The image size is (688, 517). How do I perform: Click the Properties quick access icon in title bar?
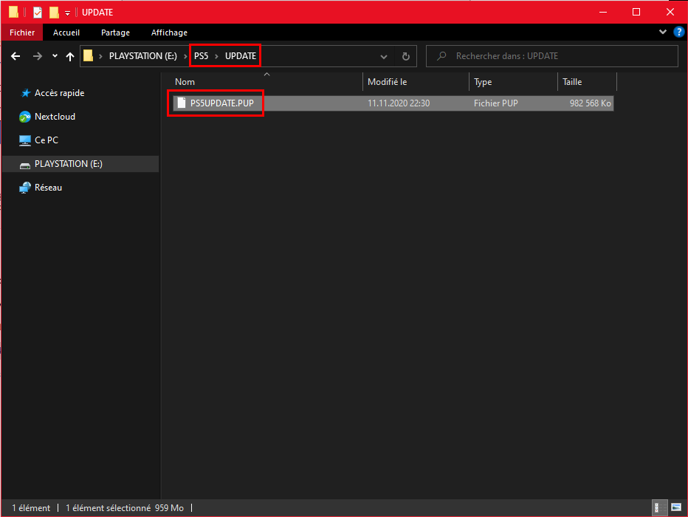pyautogui.click(x=38, y=13)
